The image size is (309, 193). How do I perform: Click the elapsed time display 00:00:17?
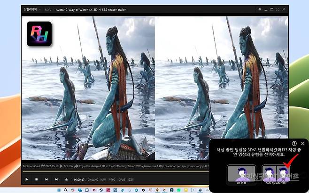(x=79, y=179)
